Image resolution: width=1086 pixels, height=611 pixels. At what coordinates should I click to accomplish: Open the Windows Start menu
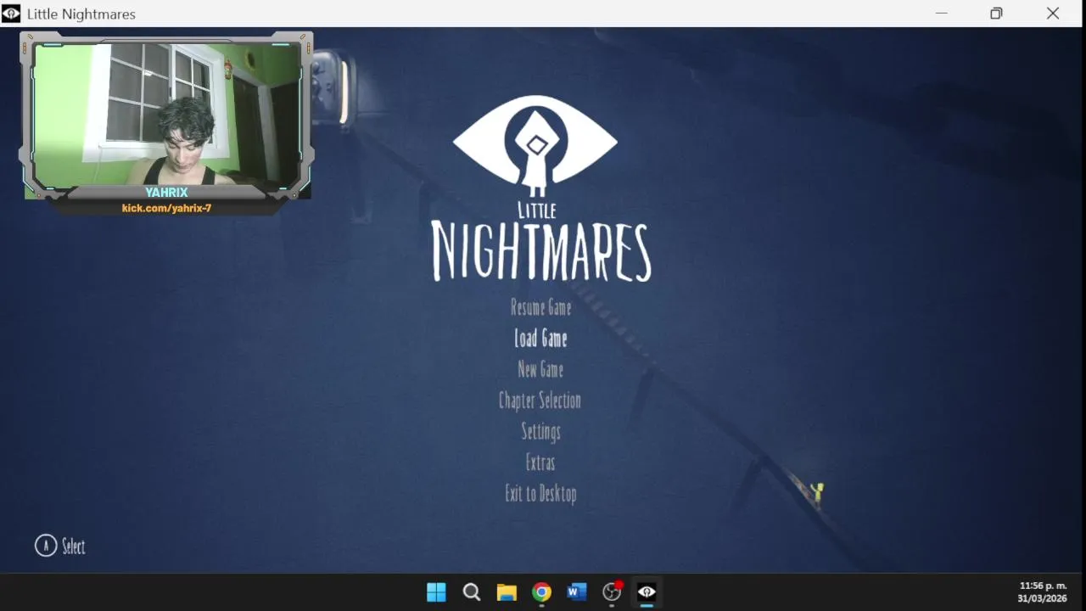(x=436, y=592)
